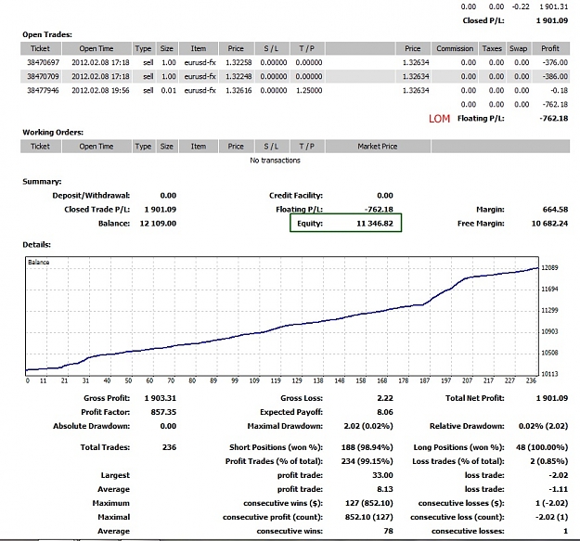Click the Commission column header
Viewport: 580px width, 541px height.
(455, 48)
